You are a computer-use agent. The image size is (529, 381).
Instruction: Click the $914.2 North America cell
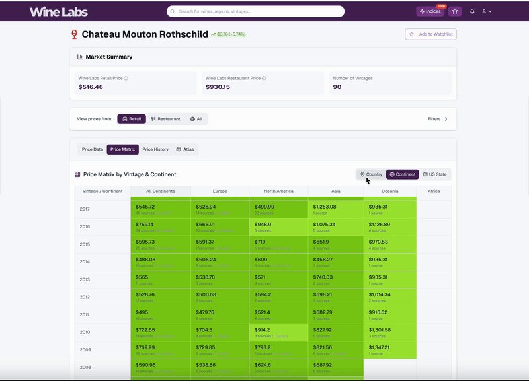tap(278, 333)
